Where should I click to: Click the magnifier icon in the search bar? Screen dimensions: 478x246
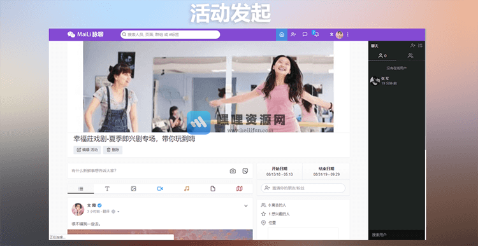click(x=124, y=35)
